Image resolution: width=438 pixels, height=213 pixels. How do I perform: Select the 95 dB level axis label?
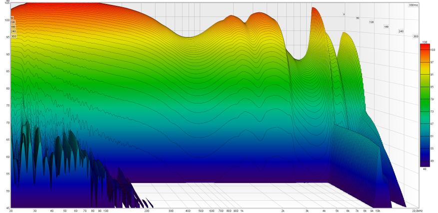pos(7,37)
